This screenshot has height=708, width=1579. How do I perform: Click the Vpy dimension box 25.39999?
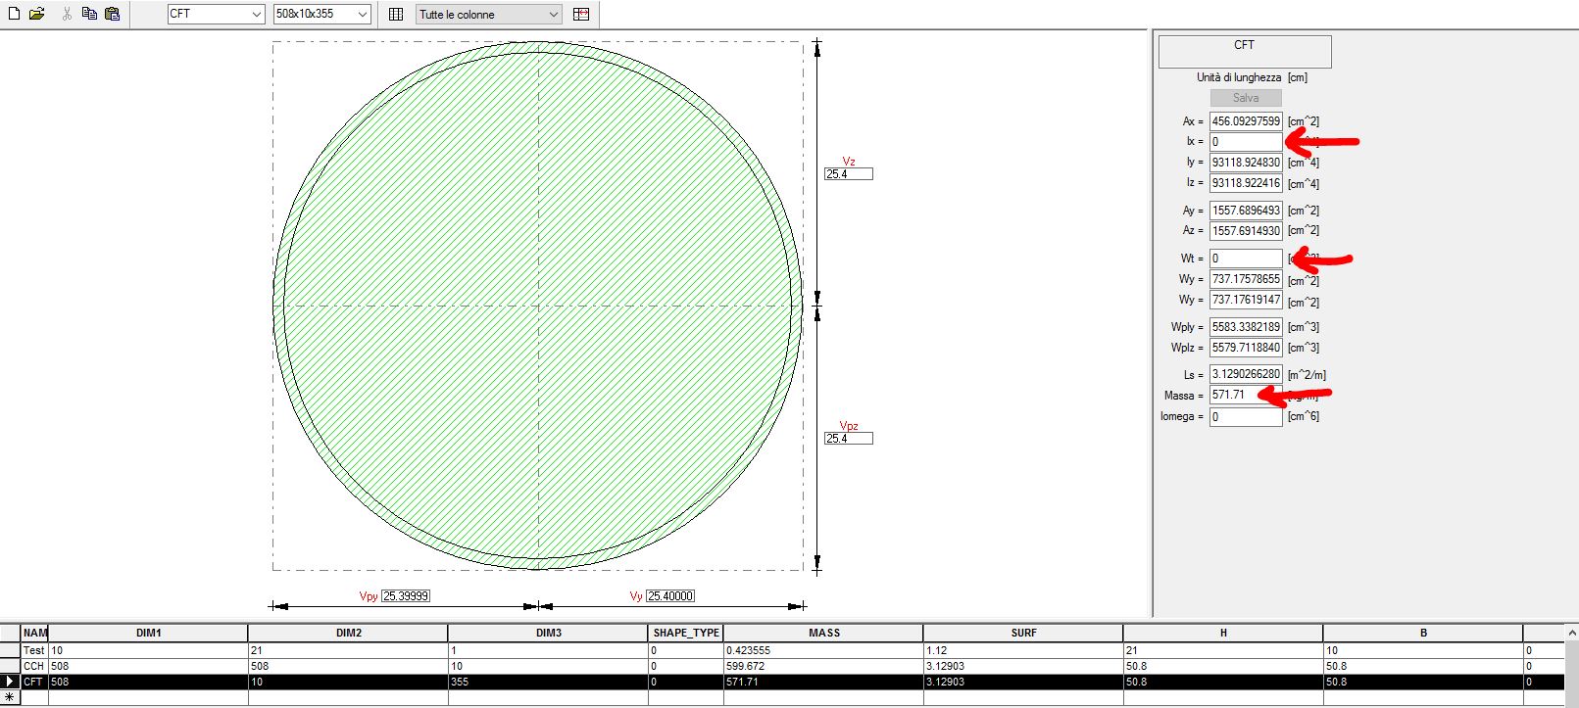point(406,595)
